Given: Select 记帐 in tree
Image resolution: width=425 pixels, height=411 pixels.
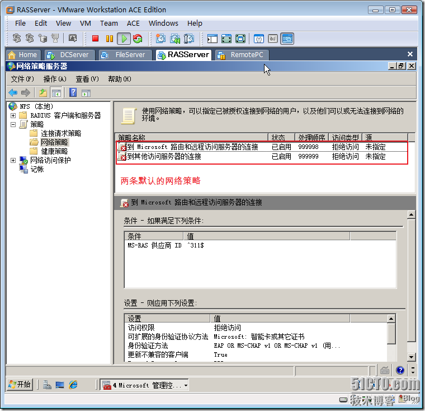Looking at the screenshot, I should (37, 170).
